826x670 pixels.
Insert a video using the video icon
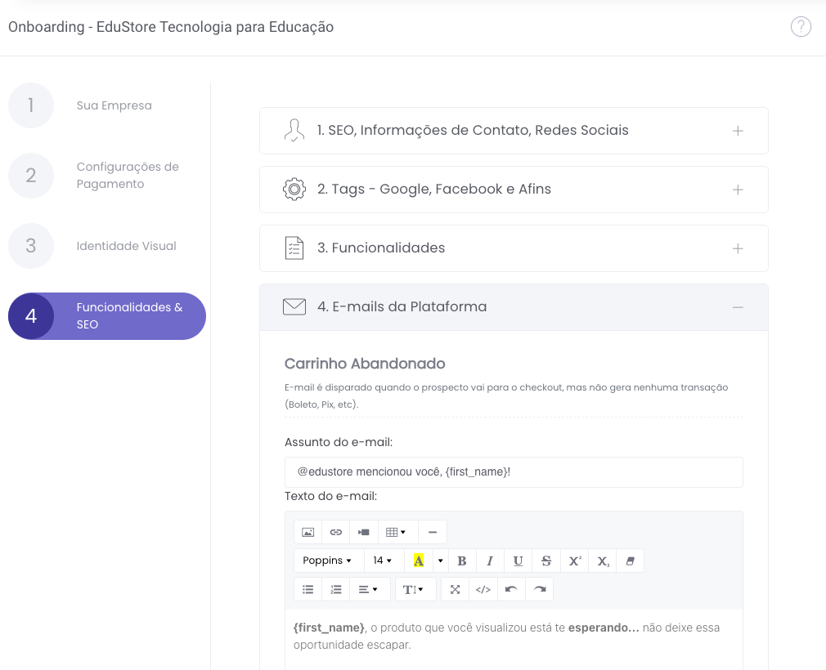[x=363, y=532]
